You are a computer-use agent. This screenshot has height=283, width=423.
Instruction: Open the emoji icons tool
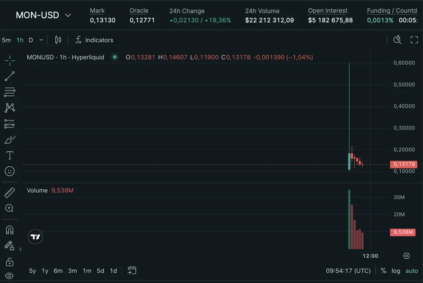pyautogui.click(x=10, y=171)
